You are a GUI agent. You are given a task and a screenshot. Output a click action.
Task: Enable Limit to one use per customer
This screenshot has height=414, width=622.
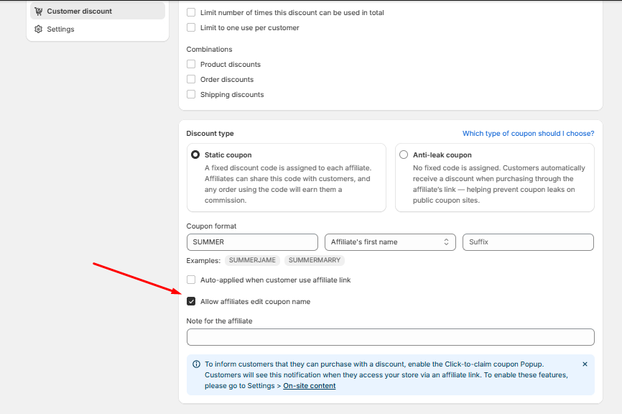click(191, 28)
